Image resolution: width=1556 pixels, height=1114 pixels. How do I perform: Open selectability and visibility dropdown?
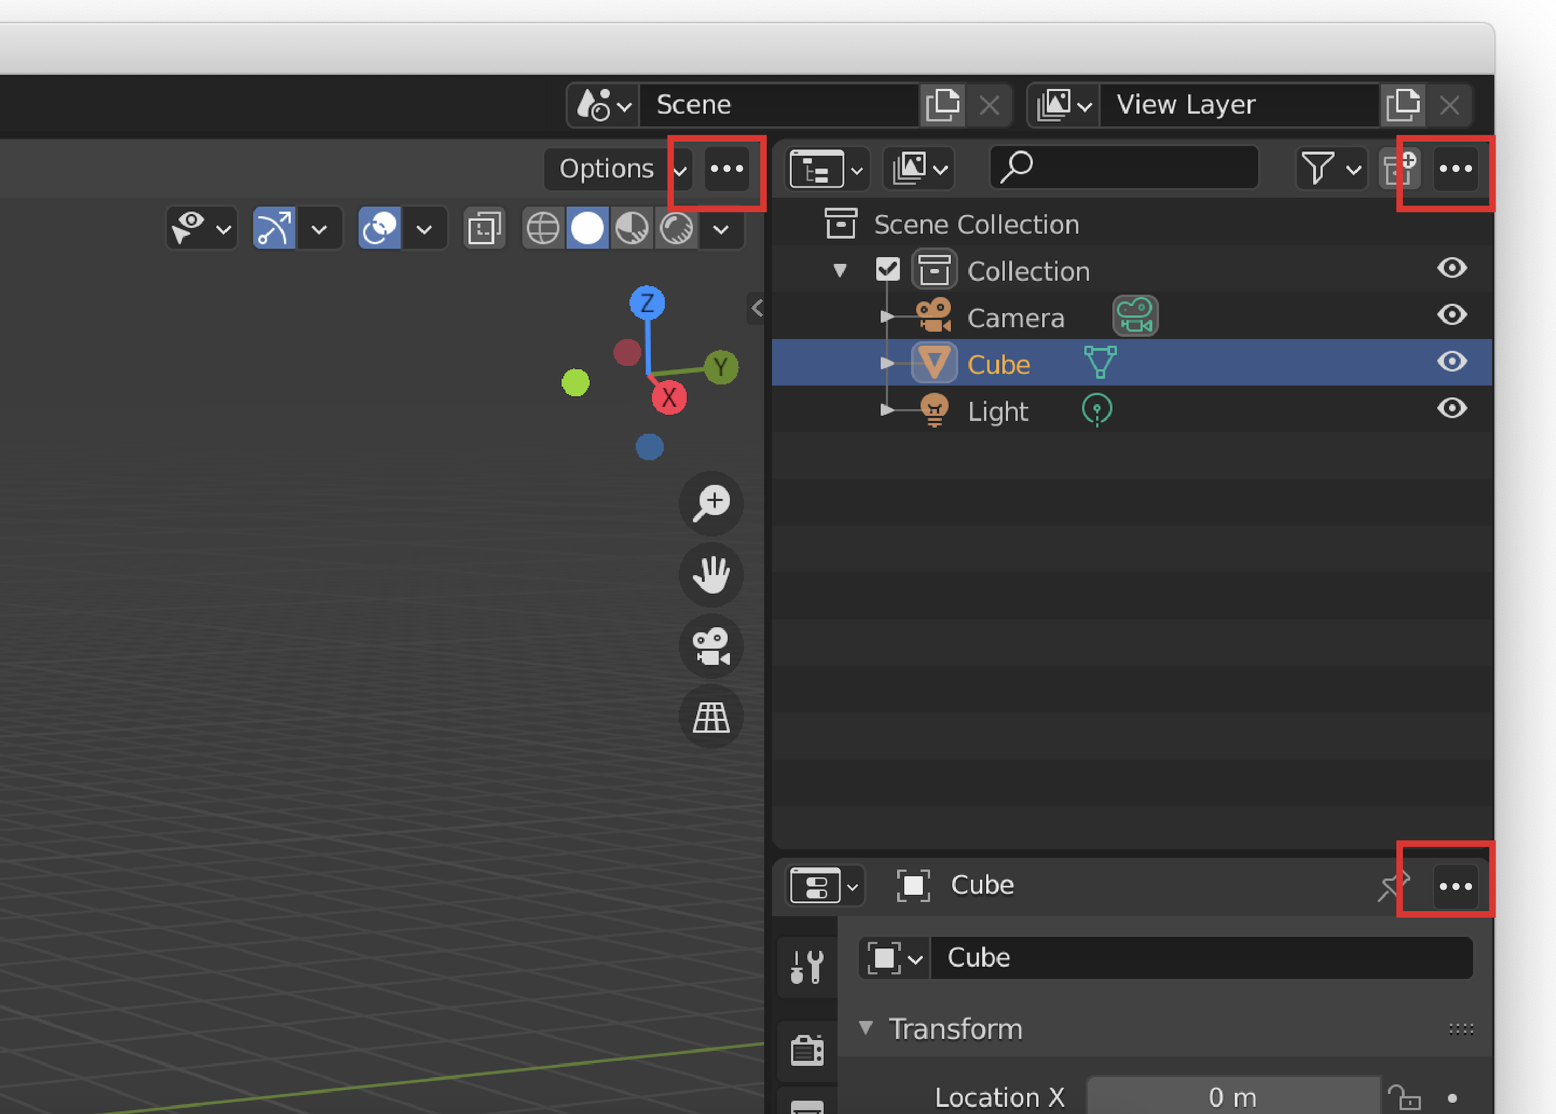202,228
